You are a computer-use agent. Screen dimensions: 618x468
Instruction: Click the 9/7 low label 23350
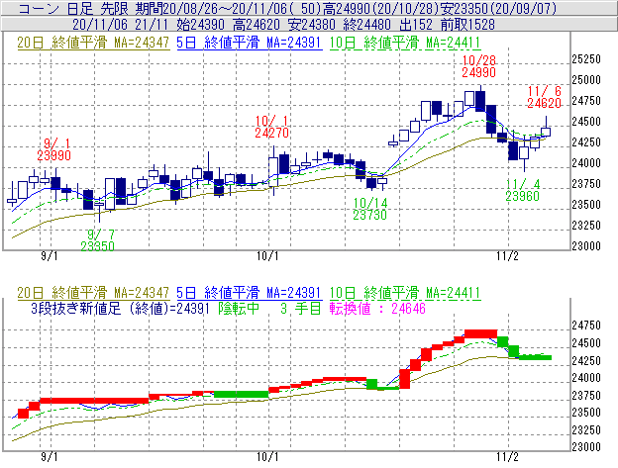tap(98, 240)
